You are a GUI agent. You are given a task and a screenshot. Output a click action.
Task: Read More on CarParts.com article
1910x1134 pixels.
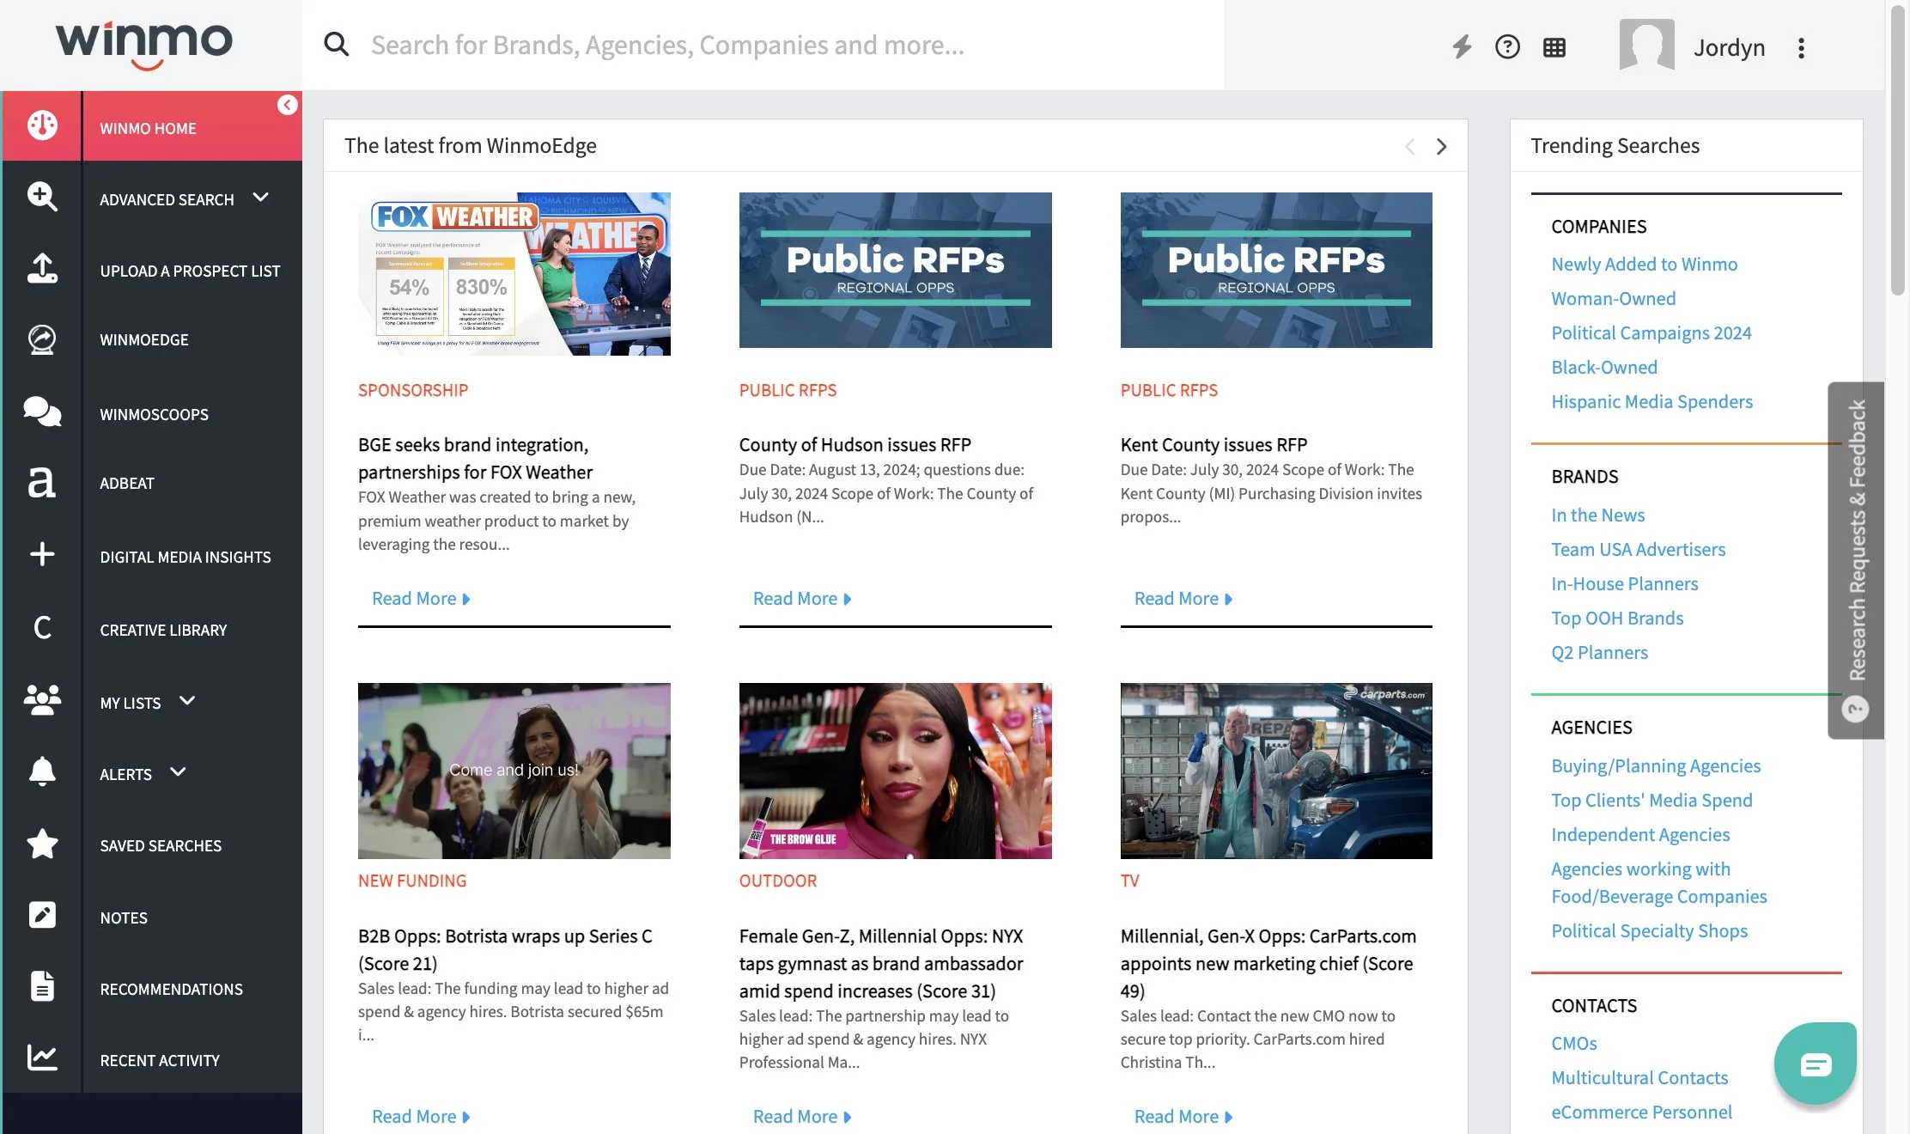pos(1183,1117)
